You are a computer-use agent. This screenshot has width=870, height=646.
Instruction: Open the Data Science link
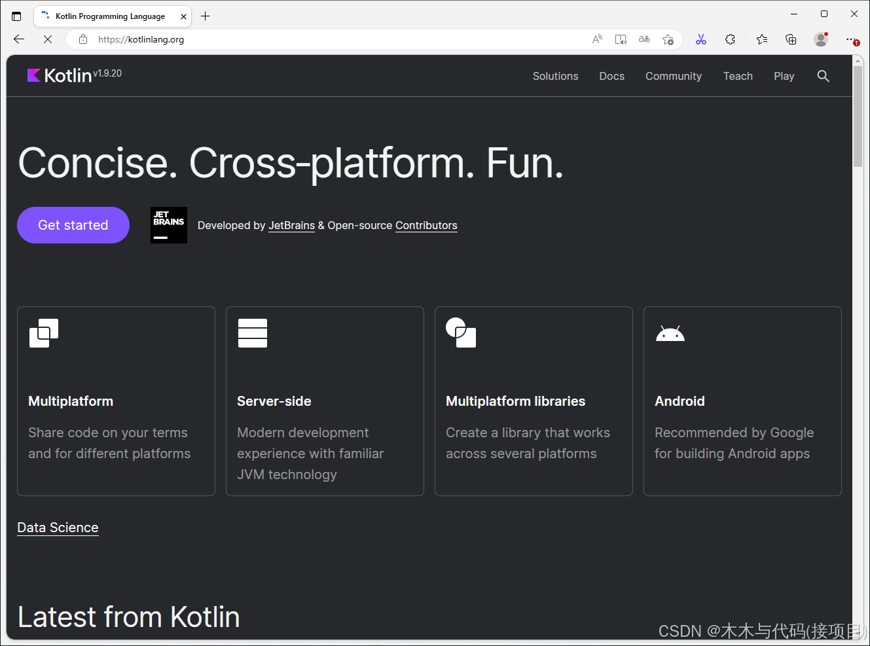pyautogui.click(x=58, y=528)
